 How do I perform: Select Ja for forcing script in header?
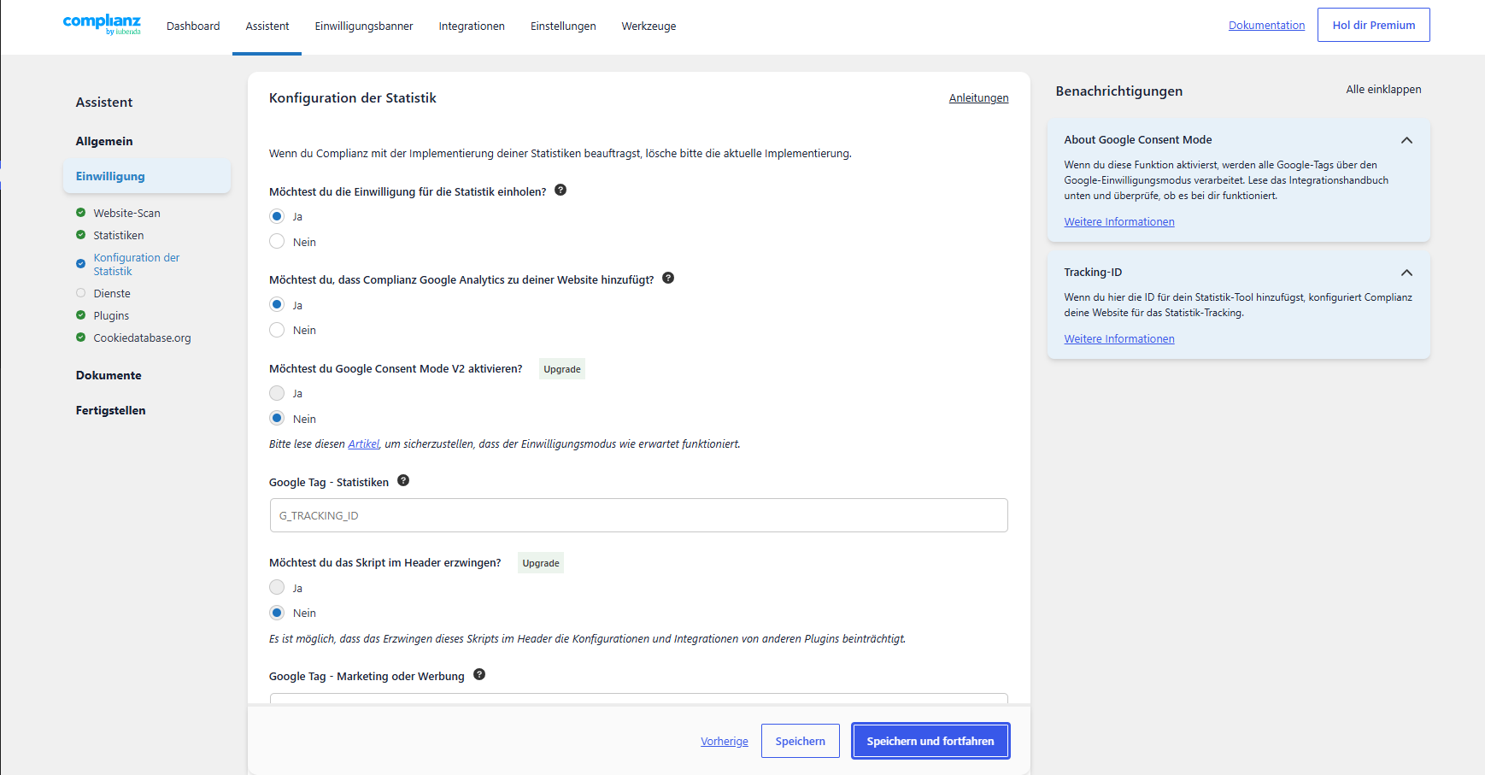[277, 587]
